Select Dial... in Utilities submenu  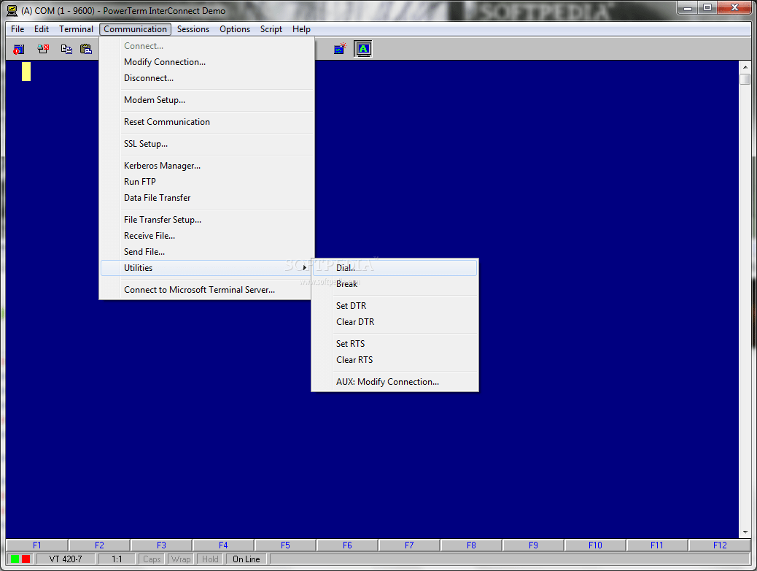click(x=395, y=268)
